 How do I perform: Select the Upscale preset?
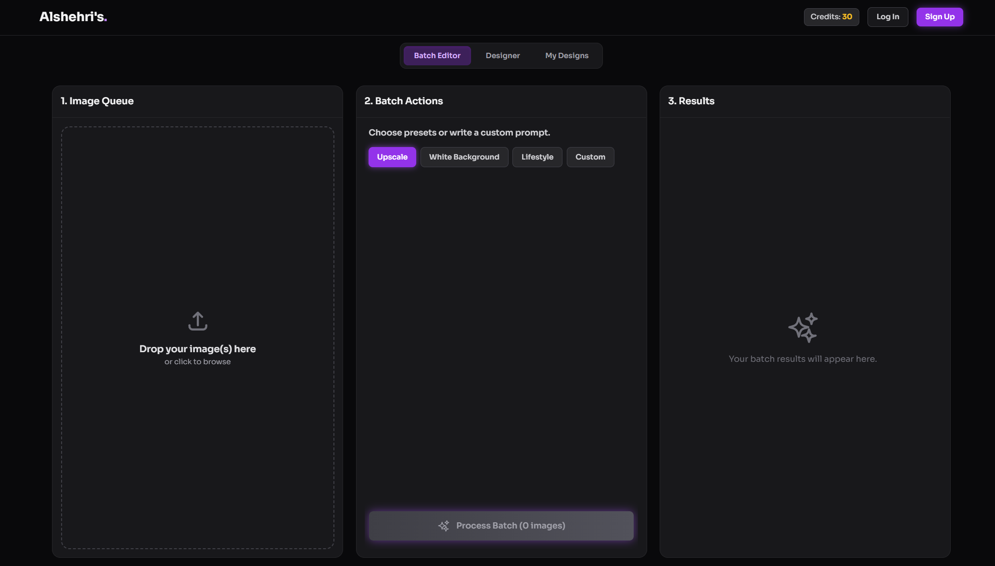392,157
